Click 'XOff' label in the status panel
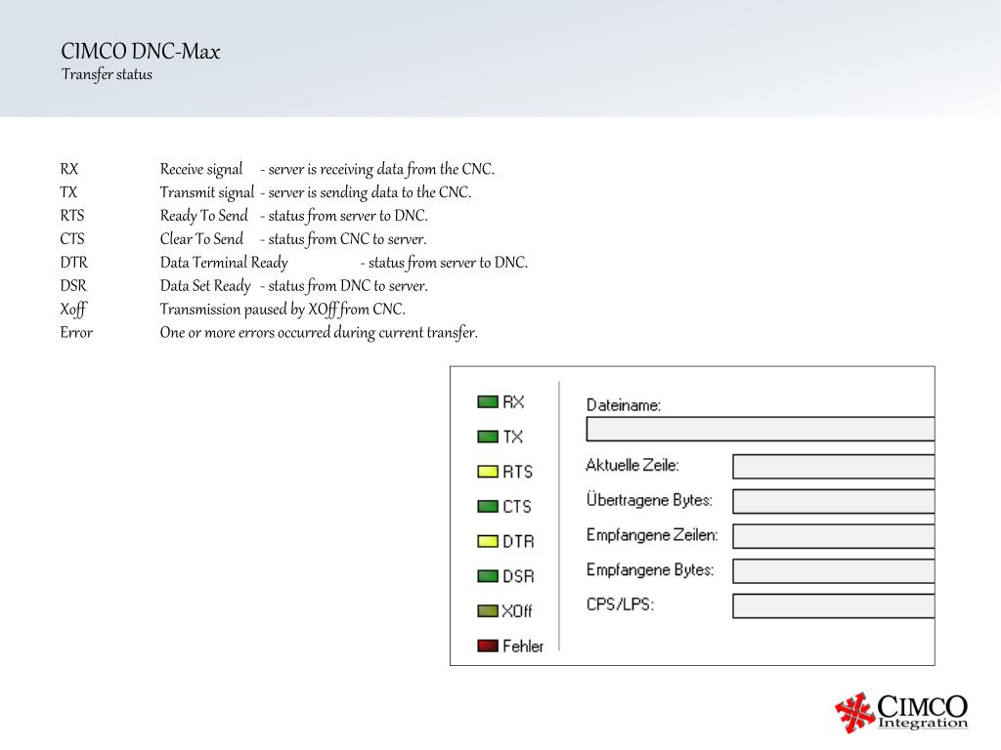Screen dimensions: 1001x750 pos(517,611)
